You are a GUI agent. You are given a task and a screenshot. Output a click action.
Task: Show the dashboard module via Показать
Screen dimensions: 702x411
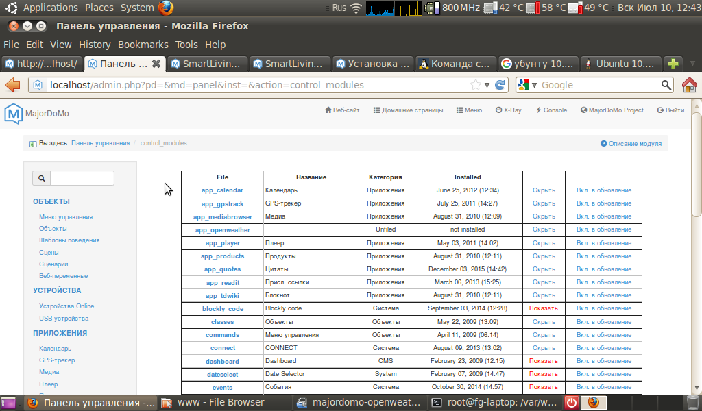point(543,361)
